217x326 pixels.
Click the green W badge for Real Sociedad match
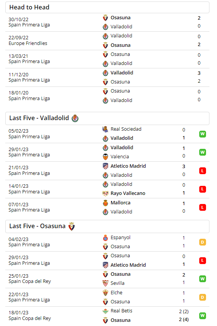[x=202, y=134]
